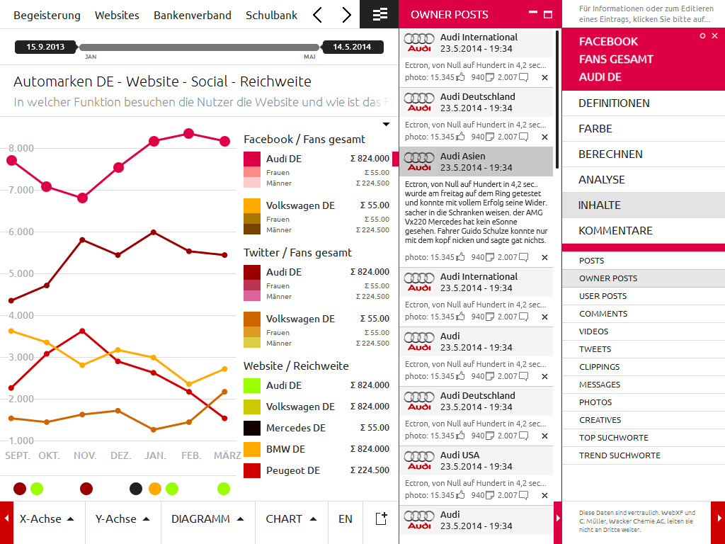Image resolution: width=725 pixels, height=544 pixels.
Task: Select CLIPPINGS in content list
Action: [643, 367]
